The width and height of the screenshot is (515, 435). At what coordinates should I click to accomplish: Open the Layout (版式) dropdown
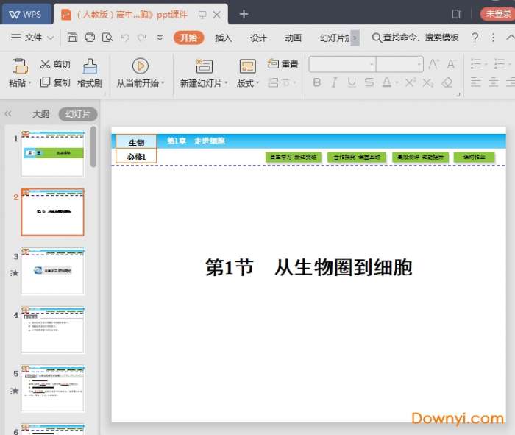tap(248, 83)
